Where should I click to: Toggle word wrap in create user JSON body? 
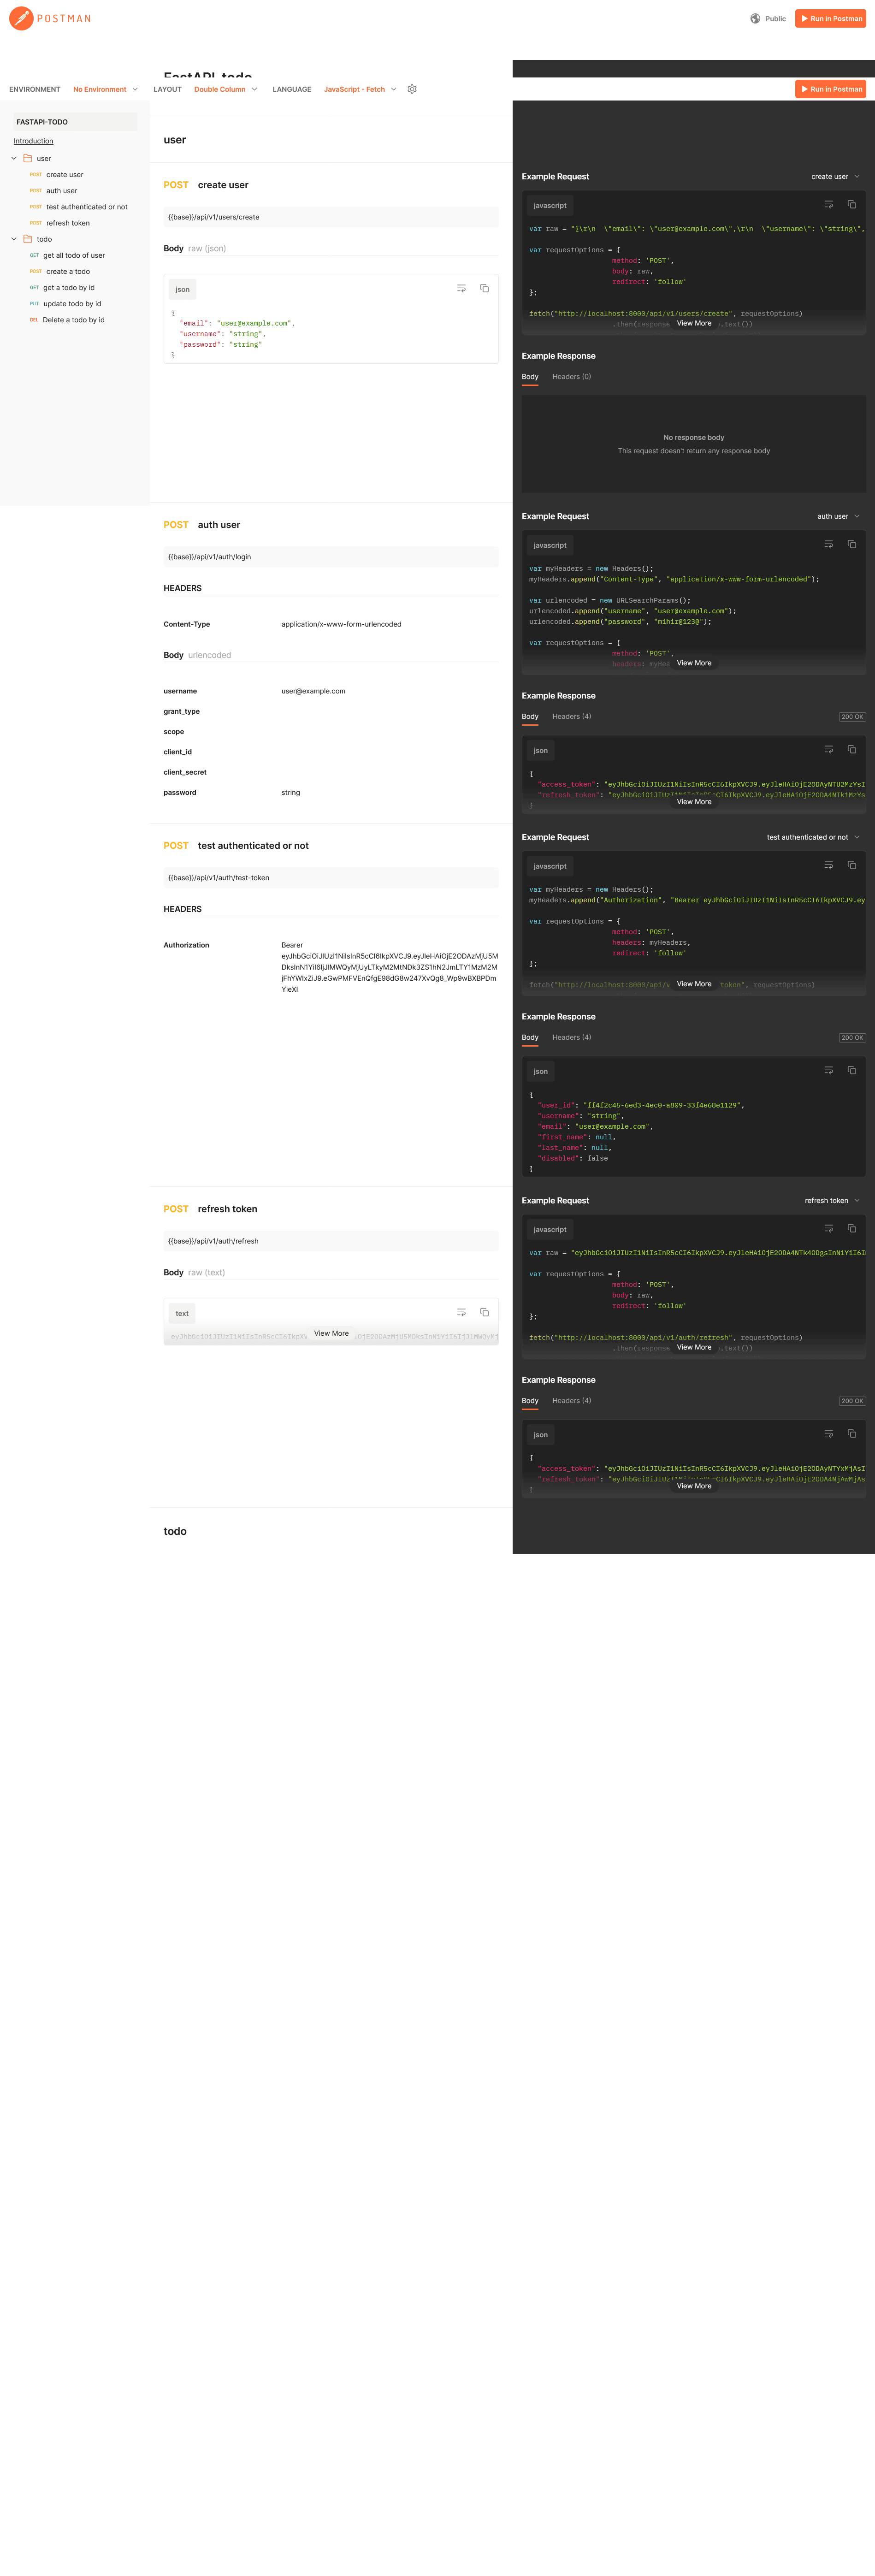click(x=461, y=288)
